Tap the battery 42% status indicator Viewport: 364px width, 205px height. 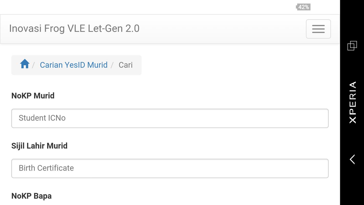tap(303, 7)
